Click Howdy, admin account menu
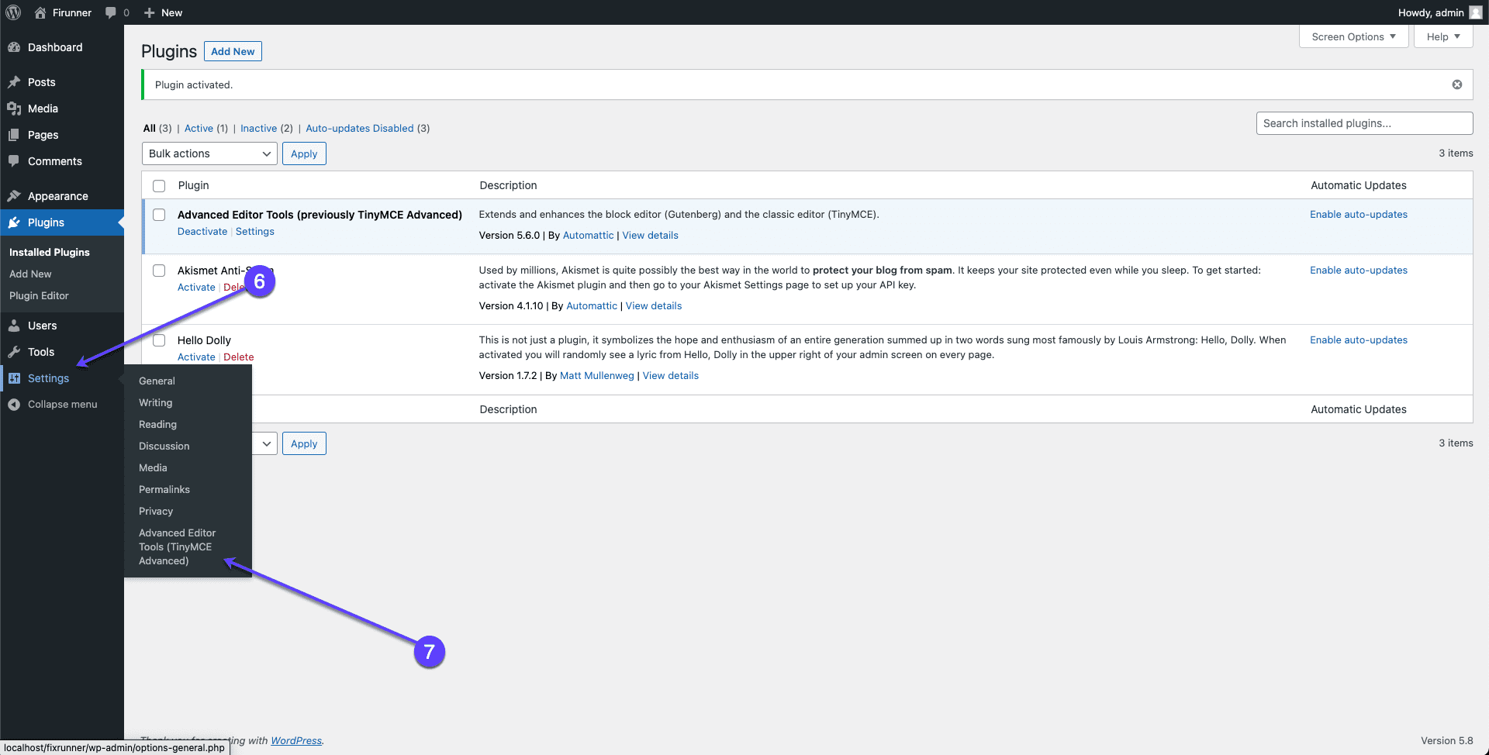This screenshot has height=755, width=1489. coord(1439,12)
